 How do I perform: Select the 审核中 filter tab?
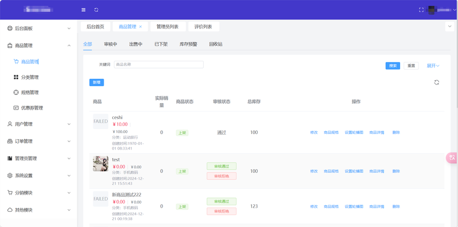(110, 44)
